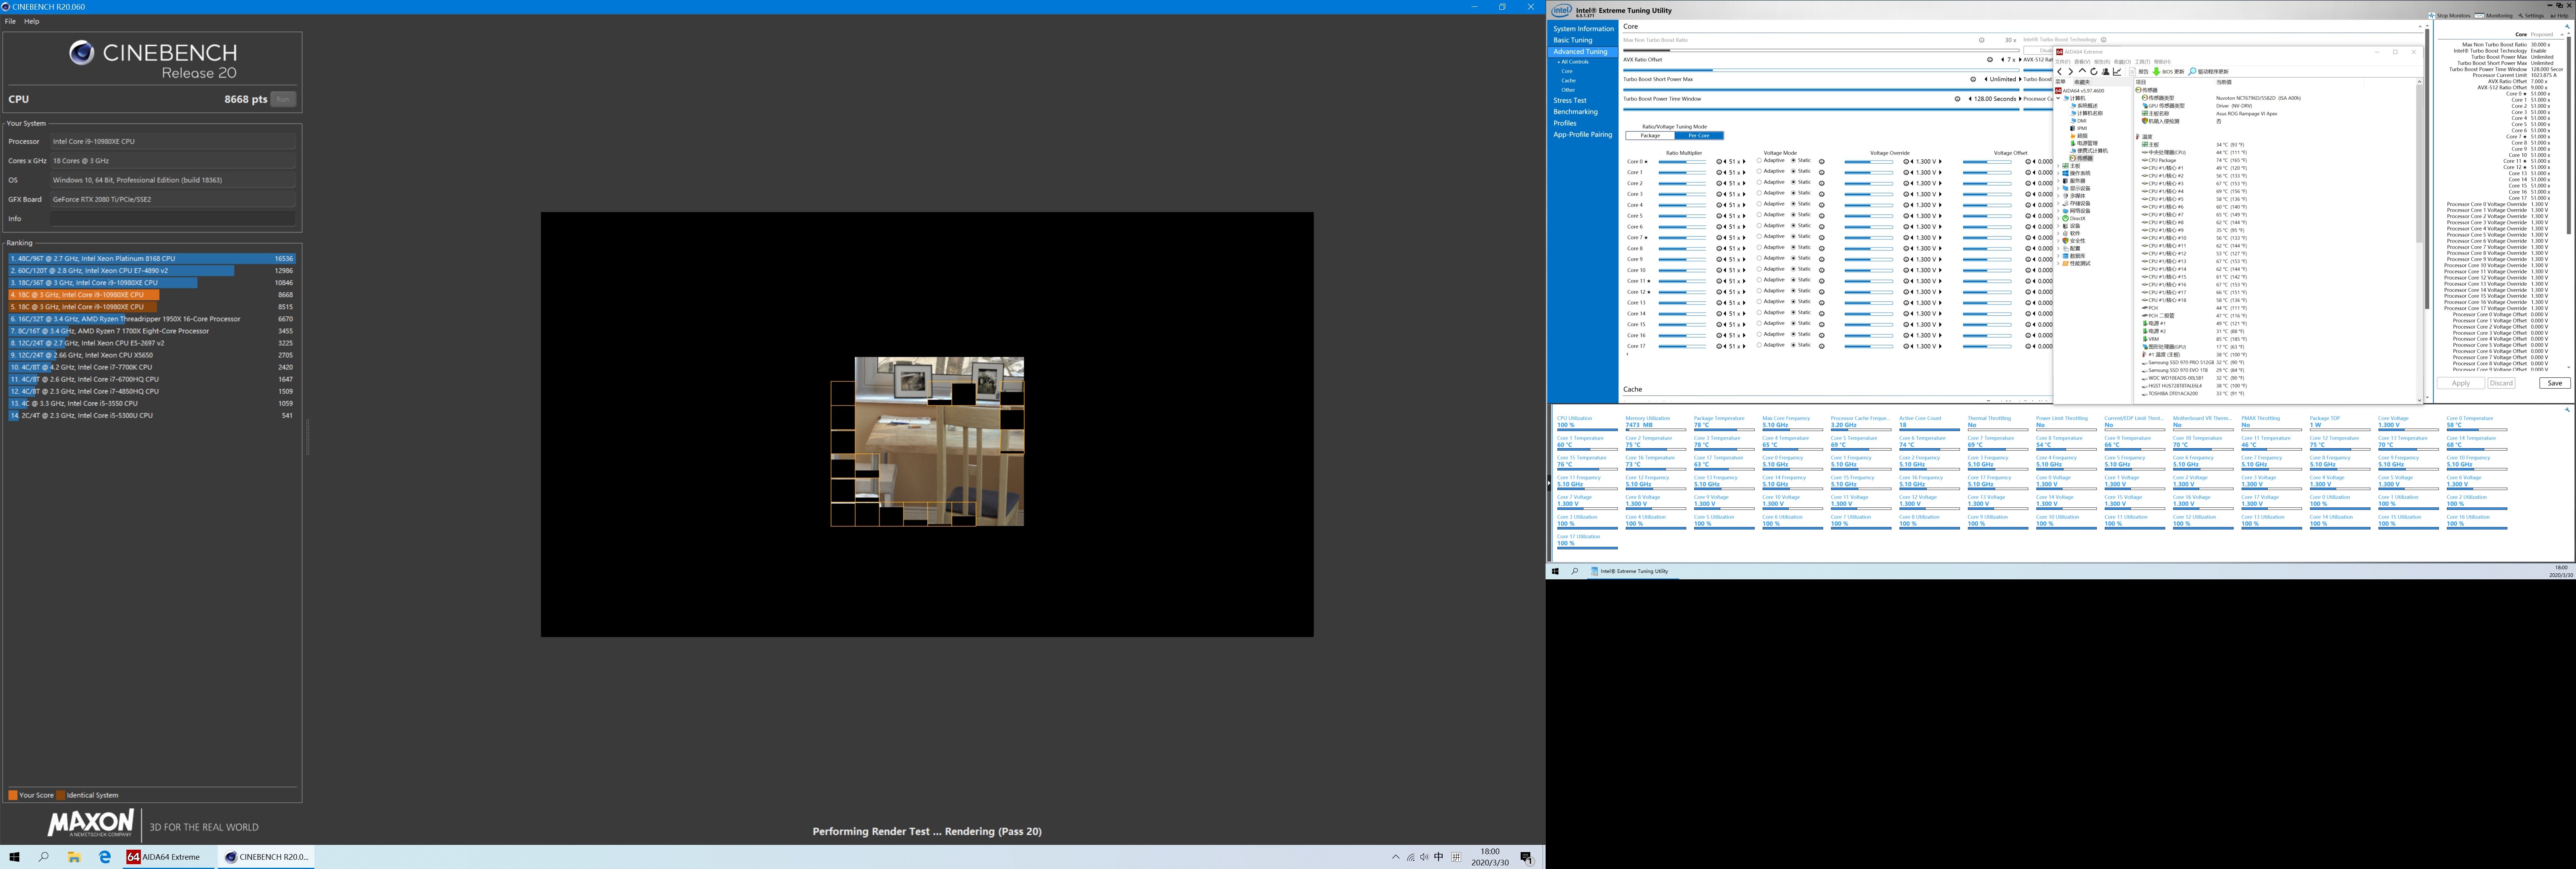Image resolution: width=2576 pixels, height=869 pixels.
Task: Expand 主板 node in AIDA64 tree
Action: (x=2058, y=166)
